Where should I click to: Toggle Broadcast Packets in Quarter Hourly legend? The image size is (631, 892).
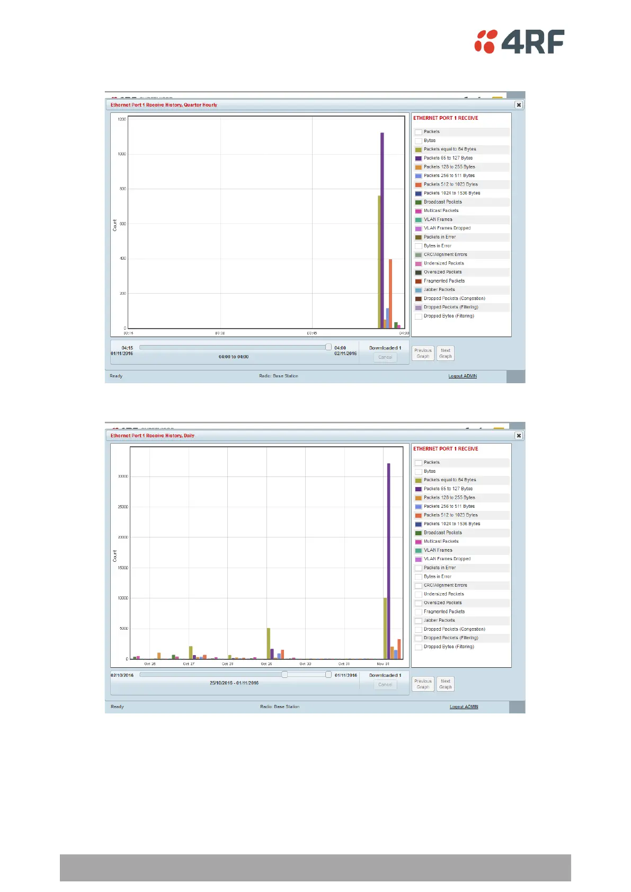pyautogui.click(x=418, y=202)
